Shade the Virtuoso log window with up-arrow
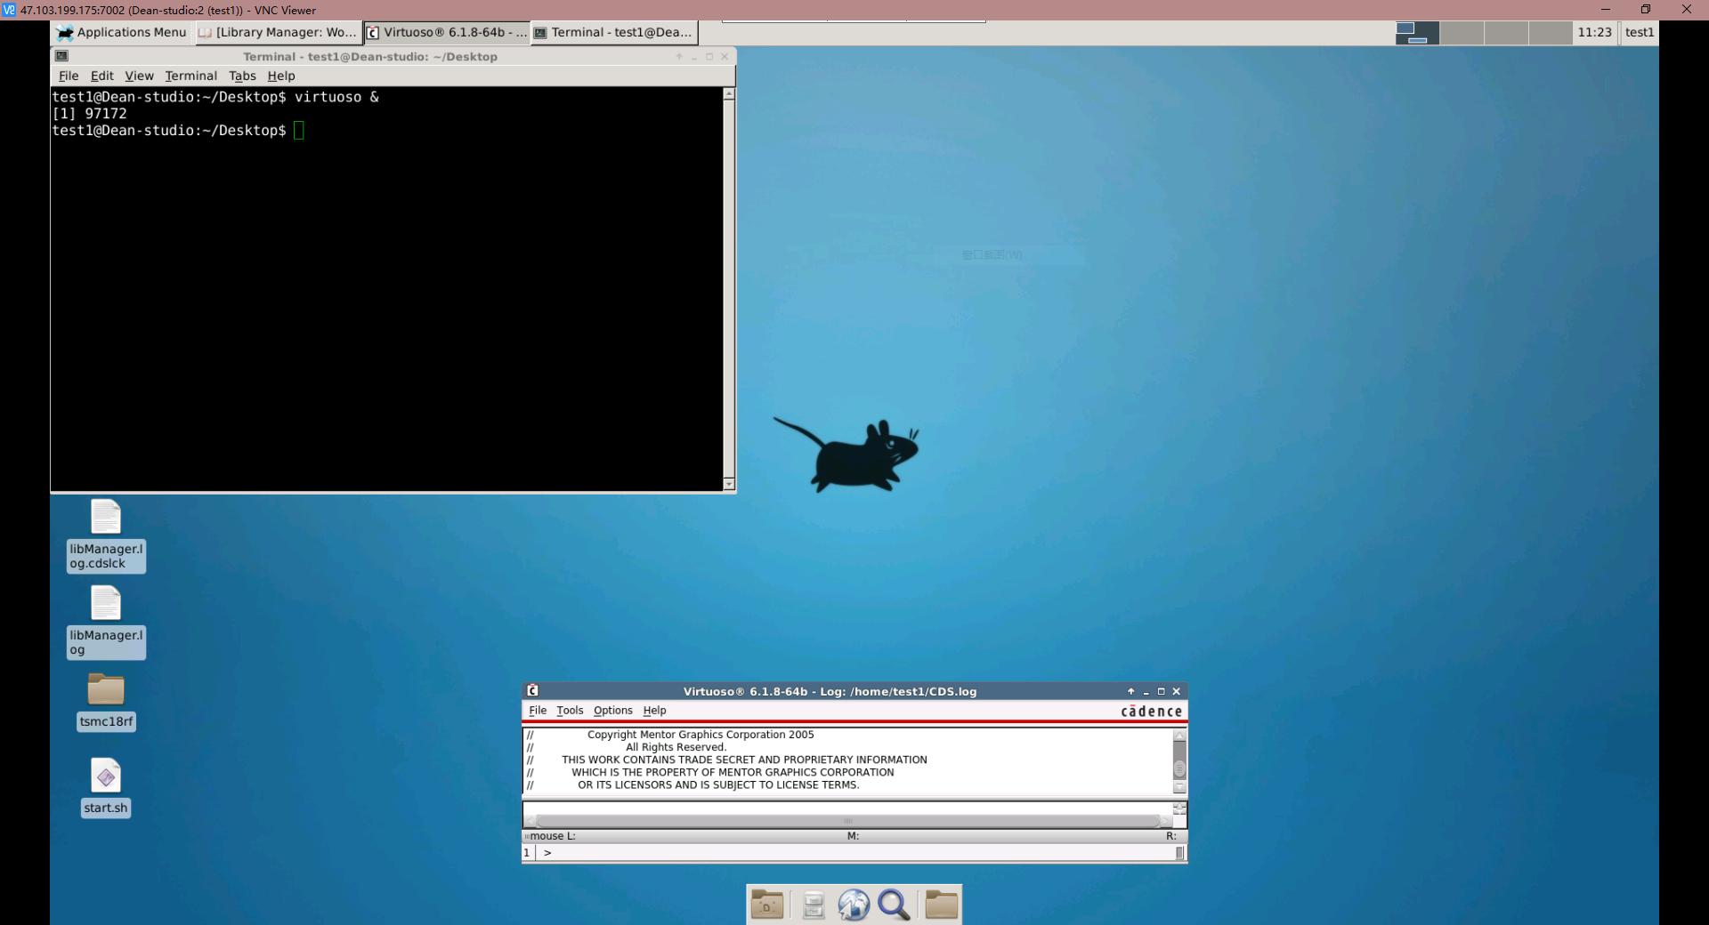The width and height of the screenshot is (1709, 925). point(1131,691)
